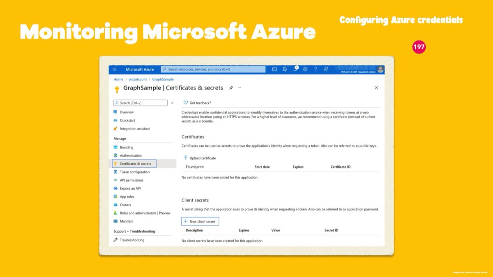This screenshot has height=277, width=493.
Task: Navigate to wazuh.com breadcrumb link
Action: (x=137, y=79)
